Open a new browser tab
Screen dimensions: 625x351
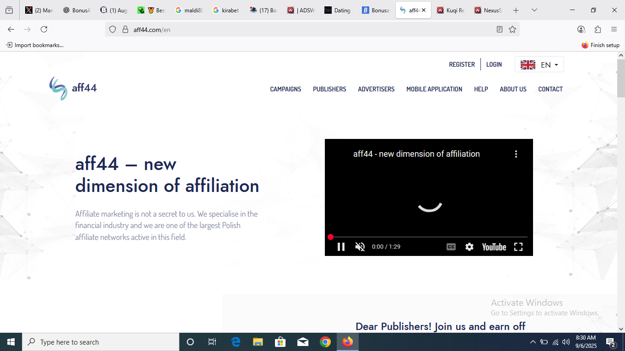516,10
